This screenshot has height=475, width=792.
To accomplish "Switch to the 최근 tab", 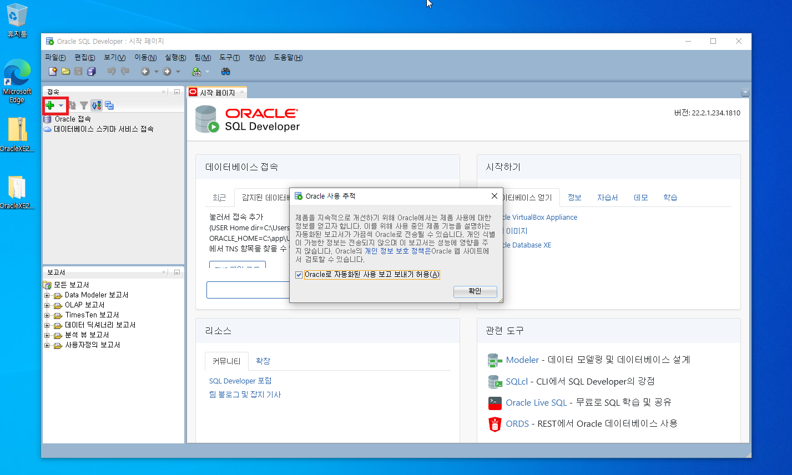I will click(x=219, y=198).
